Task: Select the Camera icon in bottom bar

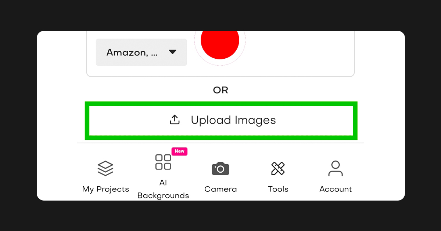Action: (220, 169)
